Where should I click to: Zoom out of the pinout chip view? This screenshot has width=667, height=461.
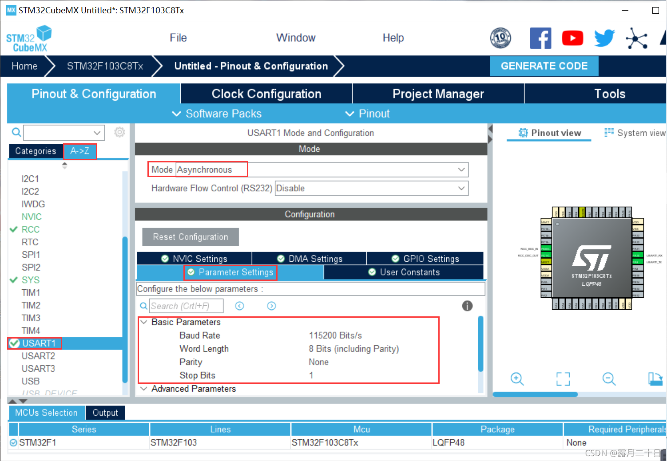(609, 379)
